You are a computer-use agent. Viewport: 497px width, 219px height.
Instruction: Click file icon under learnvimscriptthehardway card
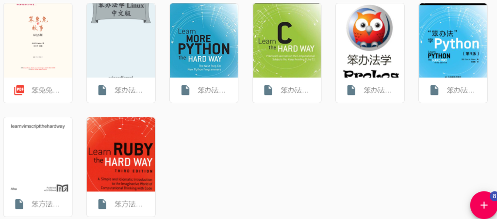[x=19, y=204]
